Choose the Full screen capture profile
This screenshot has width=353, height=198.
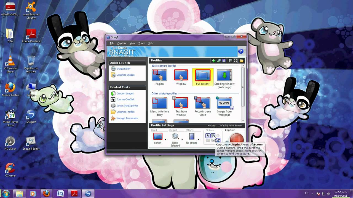coord(203,77)
